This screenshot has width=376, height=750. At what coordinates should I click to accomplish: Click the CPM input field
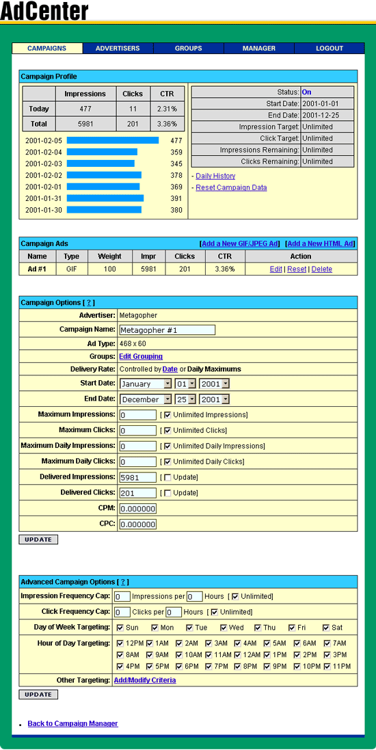coord(138,509)
